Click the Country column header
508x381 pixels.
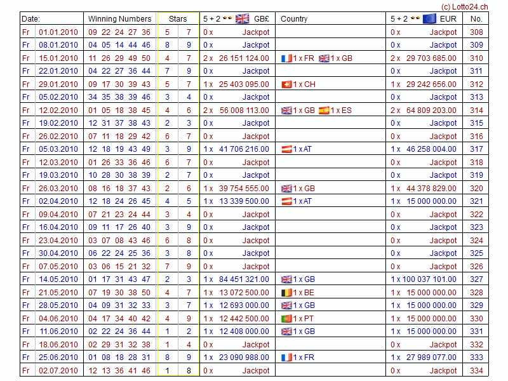tap(294, 19)
